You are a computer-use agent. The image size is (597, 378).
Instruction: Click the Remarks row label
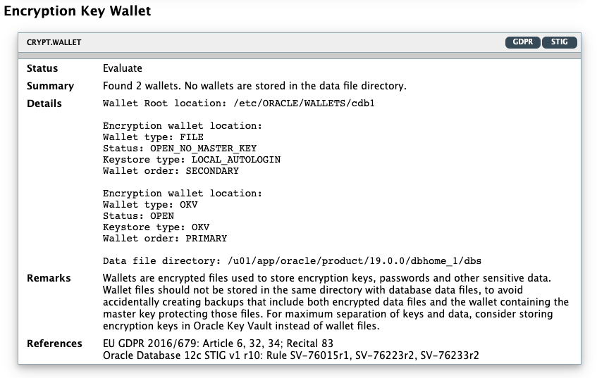tap(49, 278)
